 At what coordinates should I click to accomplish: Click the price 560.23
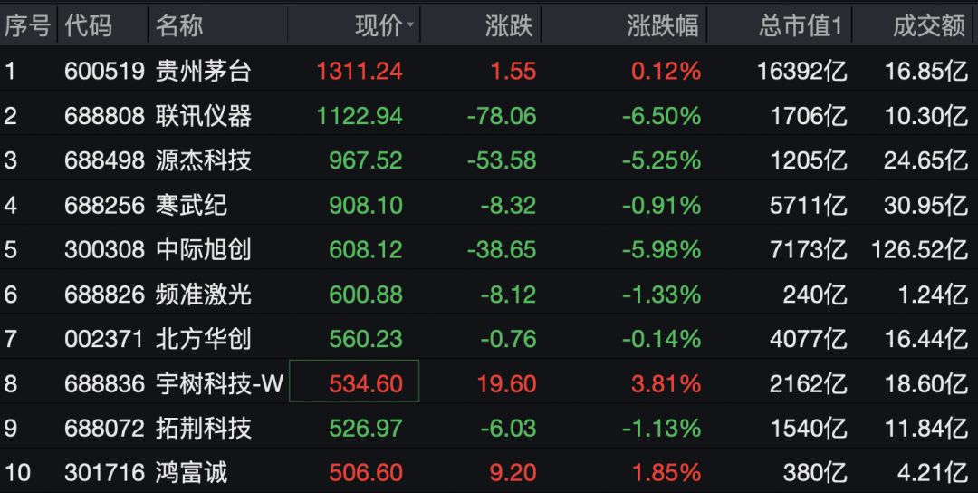tap(366, 339)
